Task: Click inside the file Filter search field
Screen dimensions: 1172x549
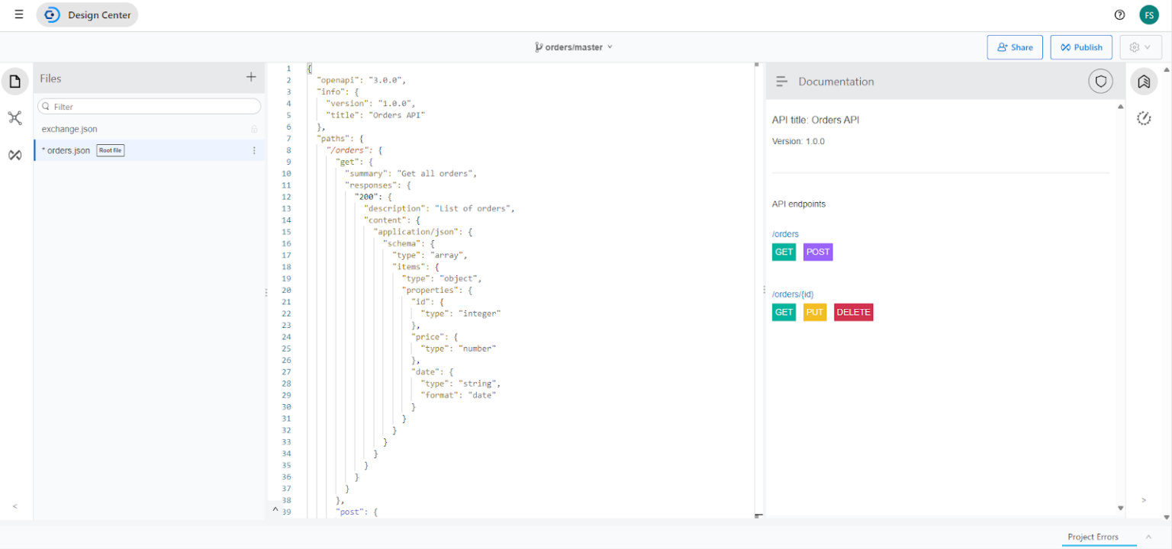Action: (x=149, y=106)
